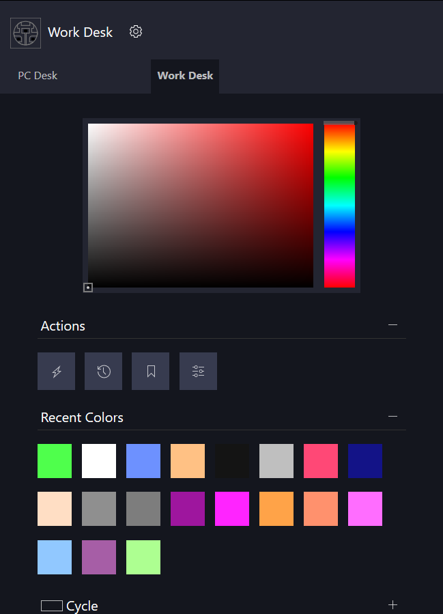Pick the muted mauve purple swatch
The width and height of the screenshot is (443, 614).
coord(99,557)
